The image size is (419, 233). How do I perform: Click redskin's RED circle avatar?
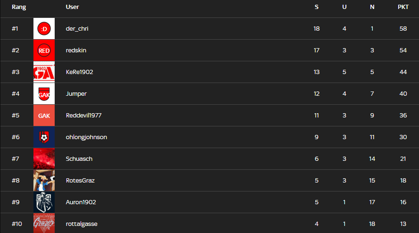click(44, 50)
